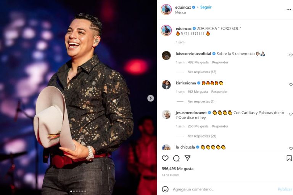
Task: Follow the account using Seguir
Action: pos(206,7)
